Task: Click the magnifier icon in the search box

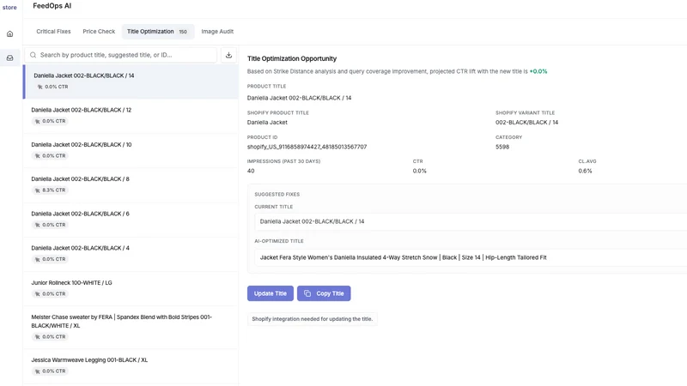Action: click(33, 55)
